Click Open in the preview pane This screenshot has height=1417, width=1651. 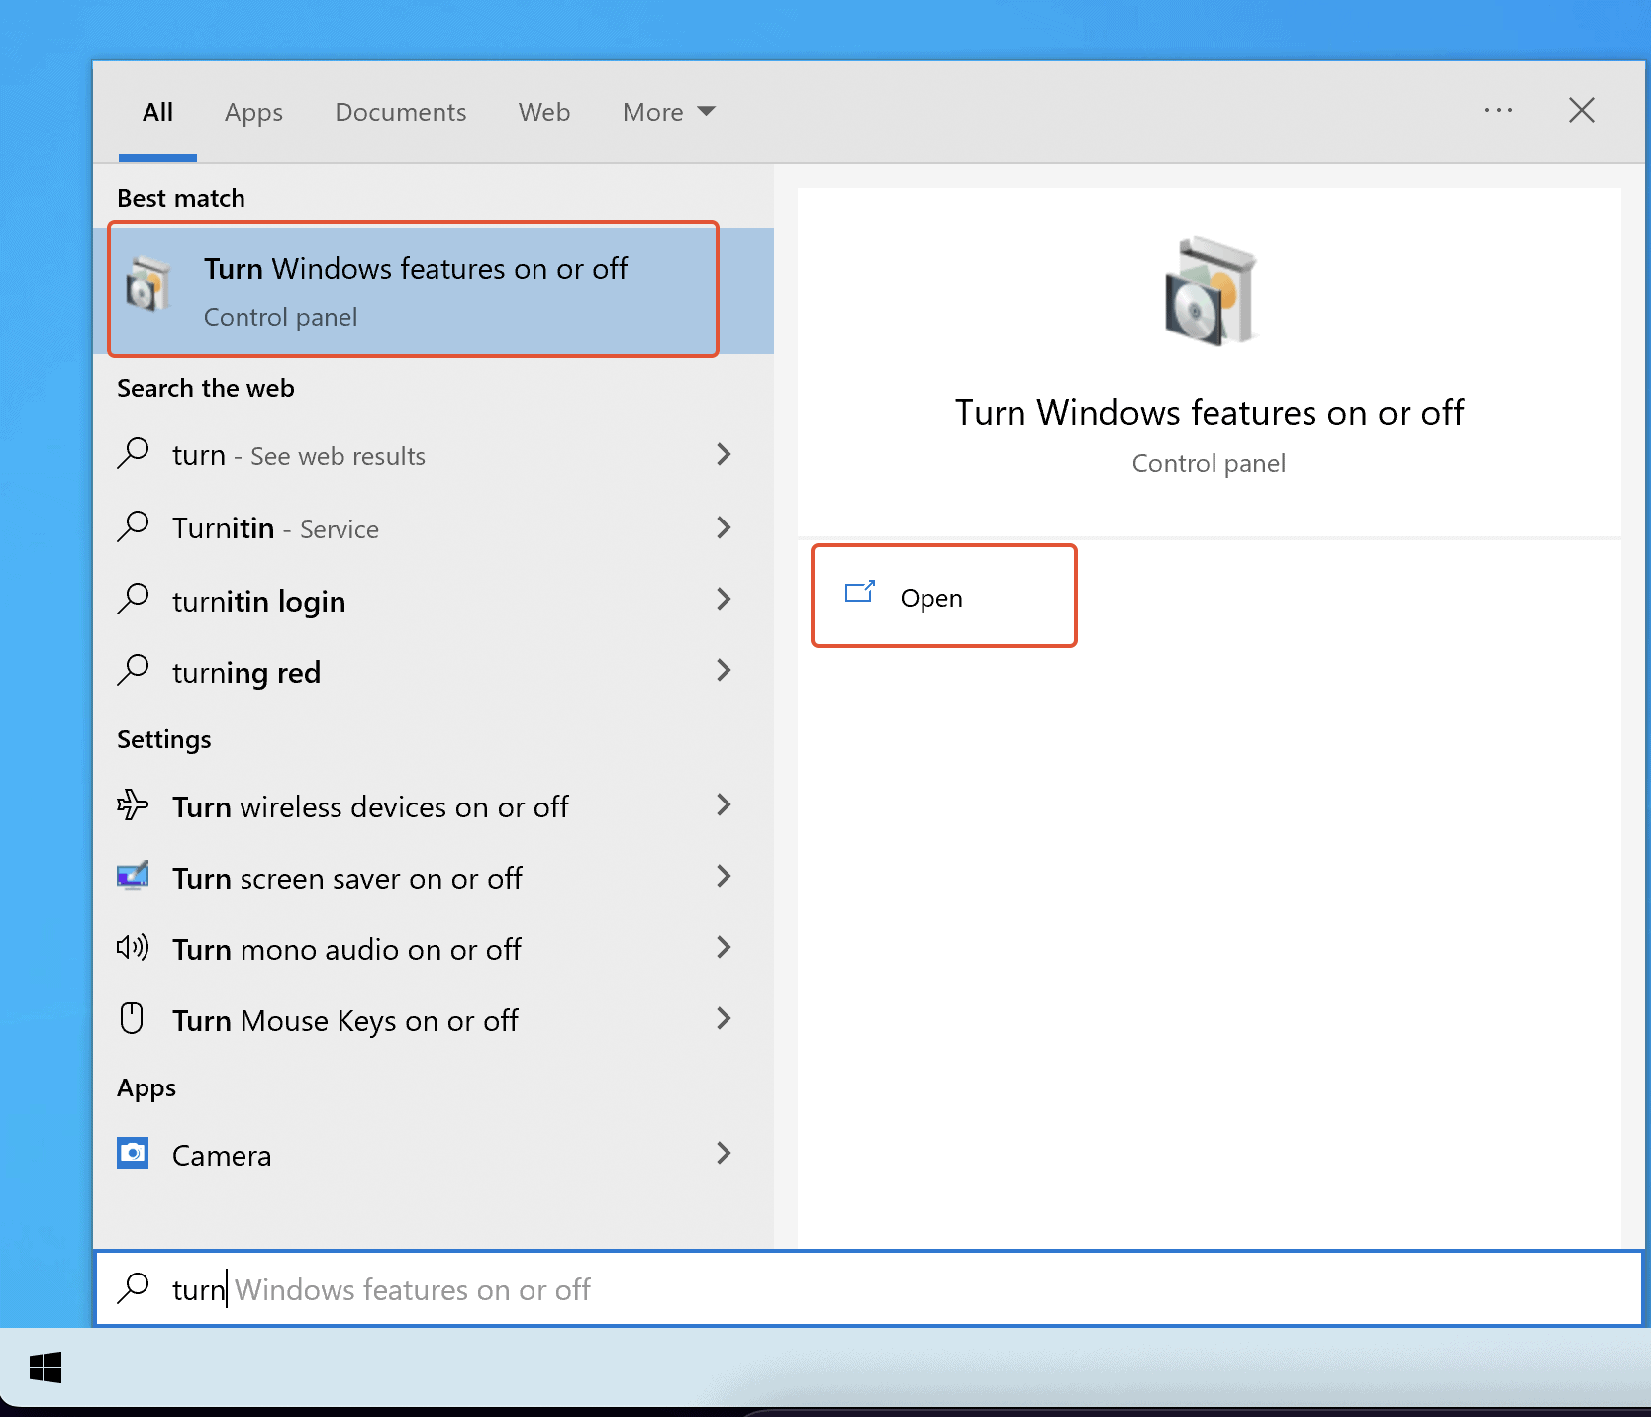coord(943,597)
